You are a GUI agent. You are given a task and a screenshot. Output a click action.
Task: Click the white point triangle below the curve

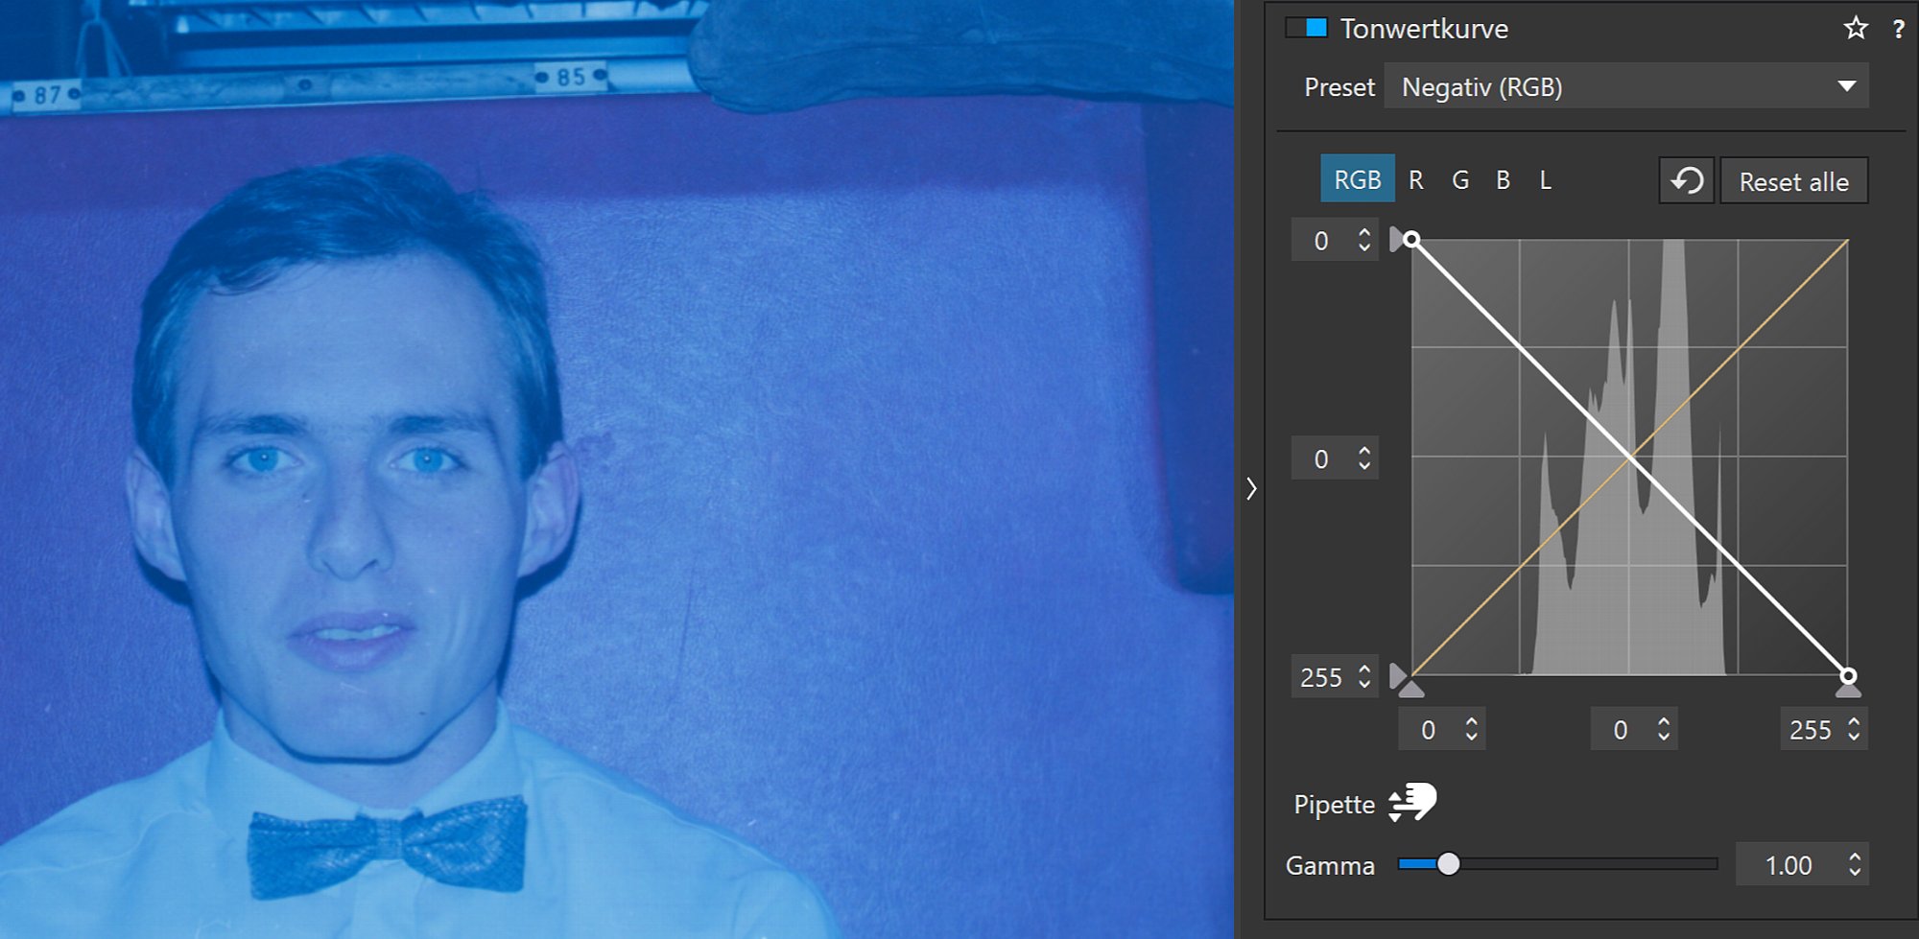(1848, 691)
